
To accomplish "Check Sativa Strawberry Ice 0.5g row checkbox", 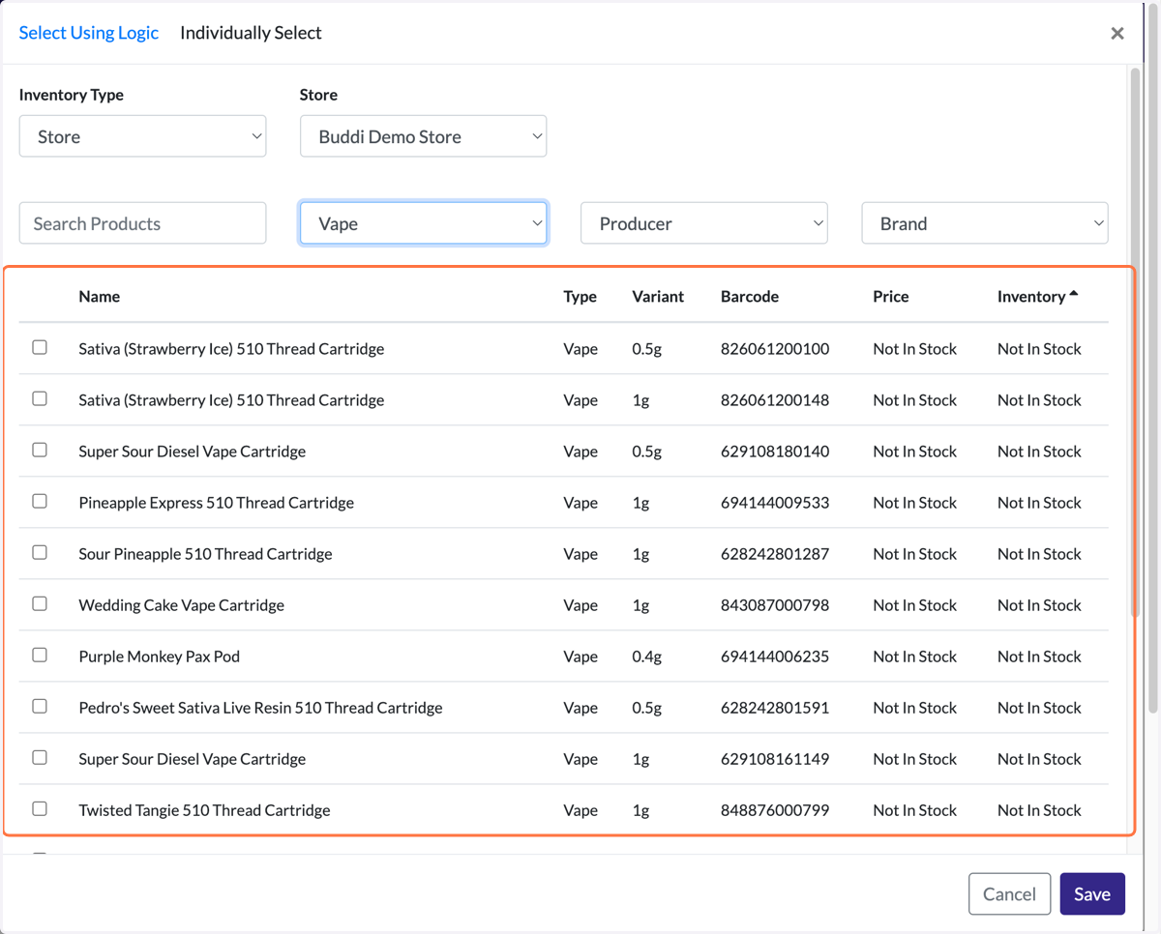I will [x=40, y=347].
